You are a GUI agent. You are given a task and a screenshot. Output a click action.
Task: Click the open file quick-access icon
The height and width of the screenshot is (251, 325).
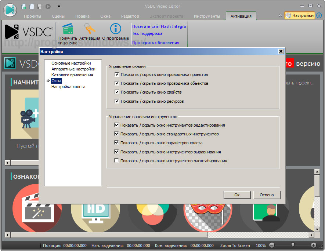(x=32, y=6)
